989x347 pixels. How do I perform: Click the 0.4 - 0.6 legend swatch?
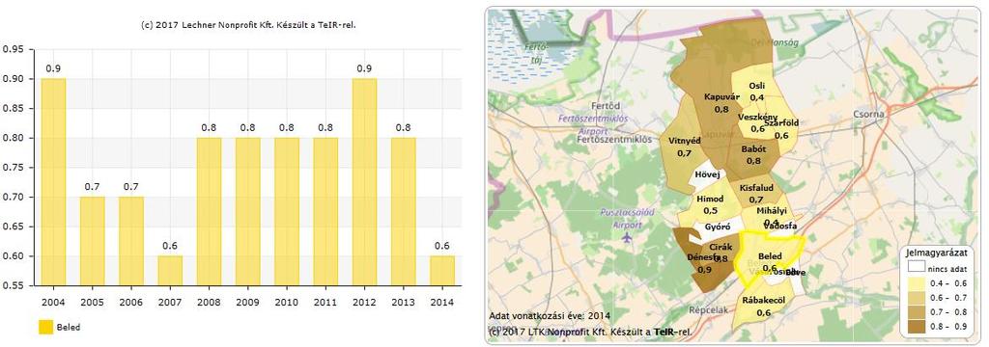[x=916, y=282]
